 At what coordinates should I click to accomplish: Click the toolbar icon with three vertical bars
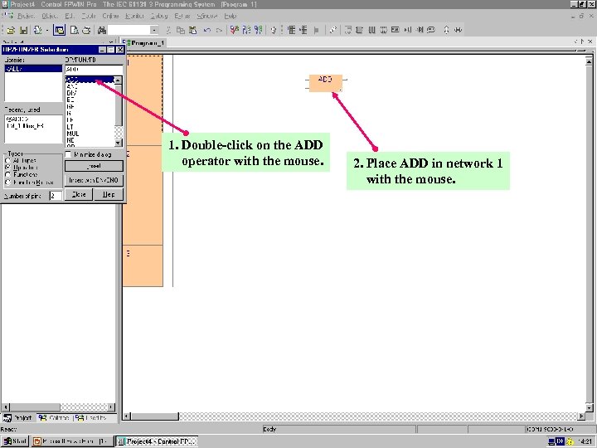[x=371, y=30]
